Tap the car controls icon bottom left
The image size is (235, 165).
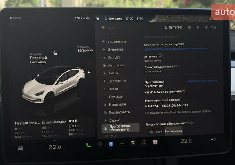point(21,148)
